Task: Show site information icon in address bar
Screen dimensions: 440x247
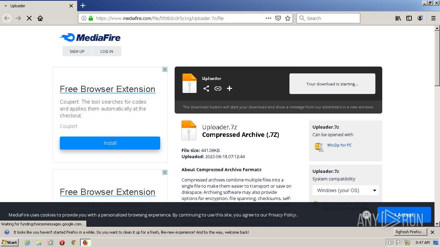Action: (x=84, y=18)
